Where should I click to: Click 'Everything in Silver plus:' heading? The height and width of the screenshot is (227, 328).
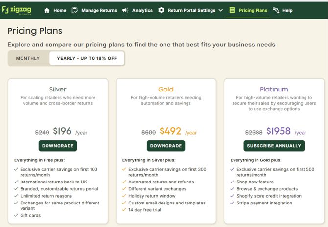coord(149,160)
